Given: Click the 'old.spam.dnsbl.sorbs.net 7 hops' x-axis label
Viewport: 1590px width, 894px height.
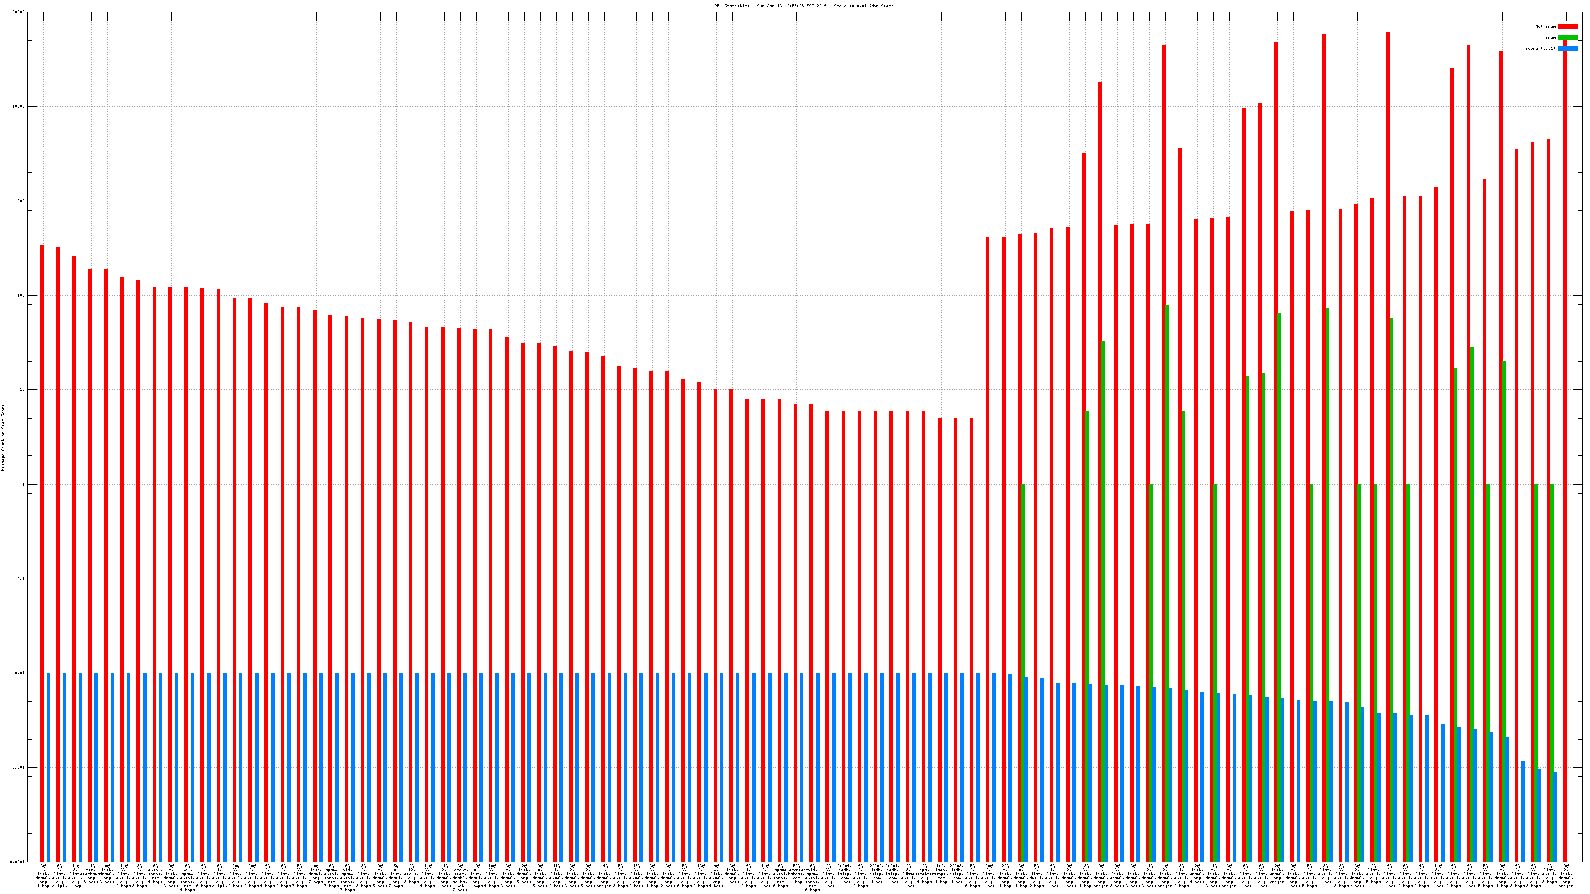Looking at the screenshot, I should (348, 877).
